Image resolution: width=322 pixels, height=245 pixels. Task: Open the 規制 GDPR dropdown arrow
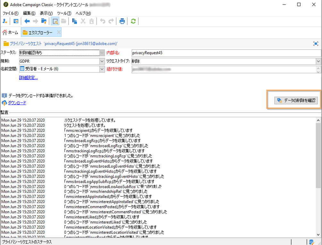pyautogui.click(x=102, y=61)
